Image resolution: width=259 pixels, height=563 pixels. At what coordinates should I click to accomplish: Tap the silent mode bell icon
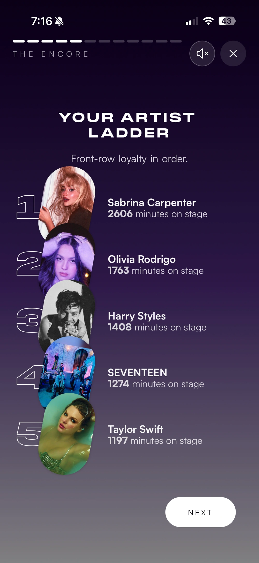click(59, 21)
